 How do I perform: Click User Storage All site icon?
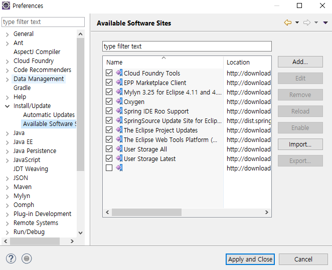[x=119, y=149]
